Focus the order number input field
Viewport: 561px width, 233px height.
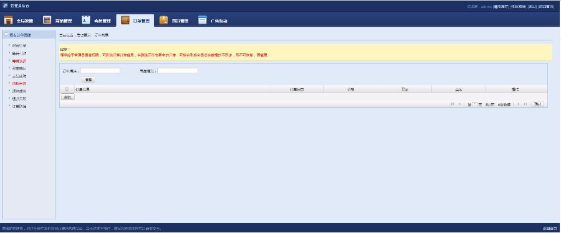(100, 71)
